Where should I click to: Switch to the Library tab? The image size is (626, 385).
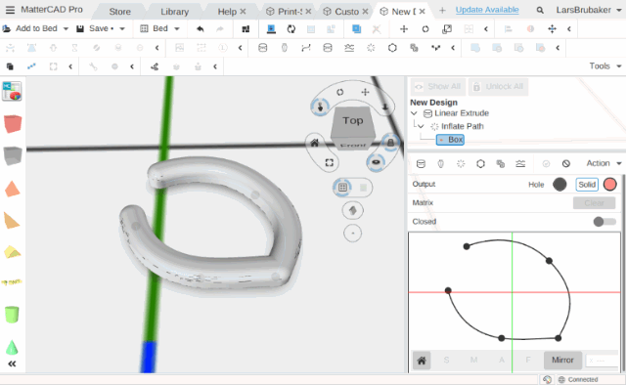point(174,12)
